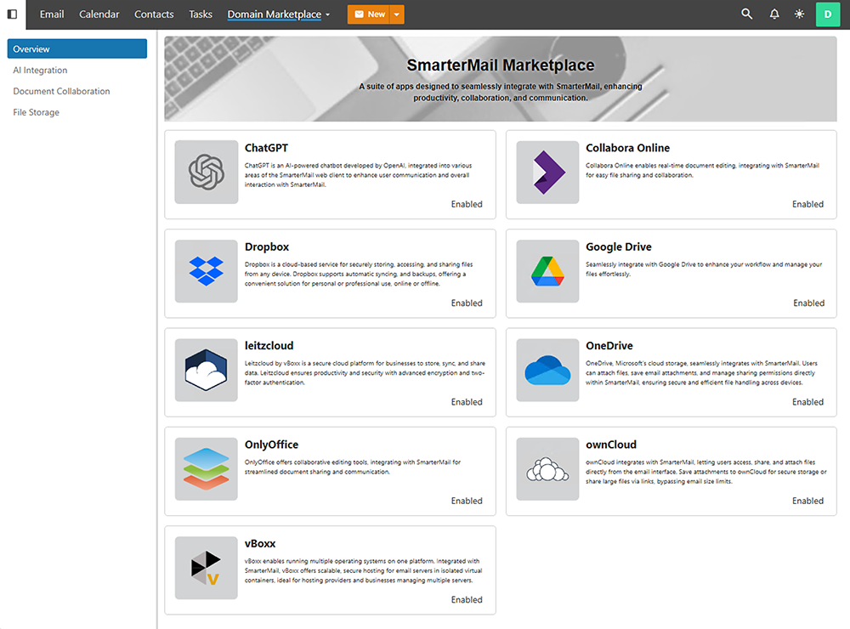Go to the Email section
The height and width of the screenshot is (629, 850).
coord(52,14)
